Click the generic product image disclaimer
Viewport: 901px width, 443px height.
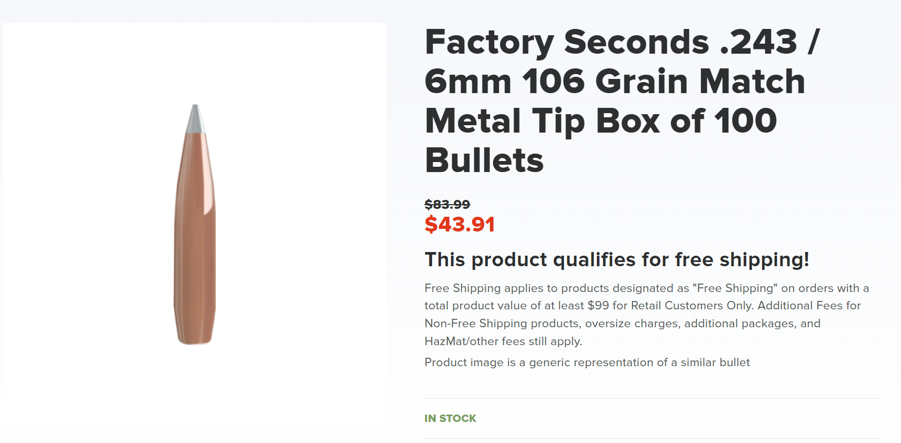tap(587, 363)
